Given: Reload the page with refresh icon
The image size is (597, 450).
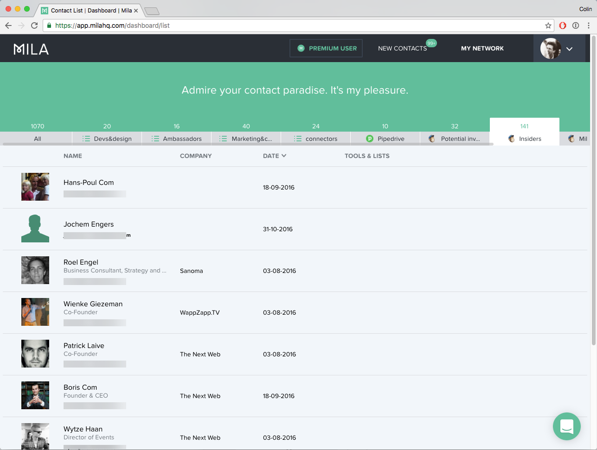Looking at the screenshot, I should [x=34, y=25].
